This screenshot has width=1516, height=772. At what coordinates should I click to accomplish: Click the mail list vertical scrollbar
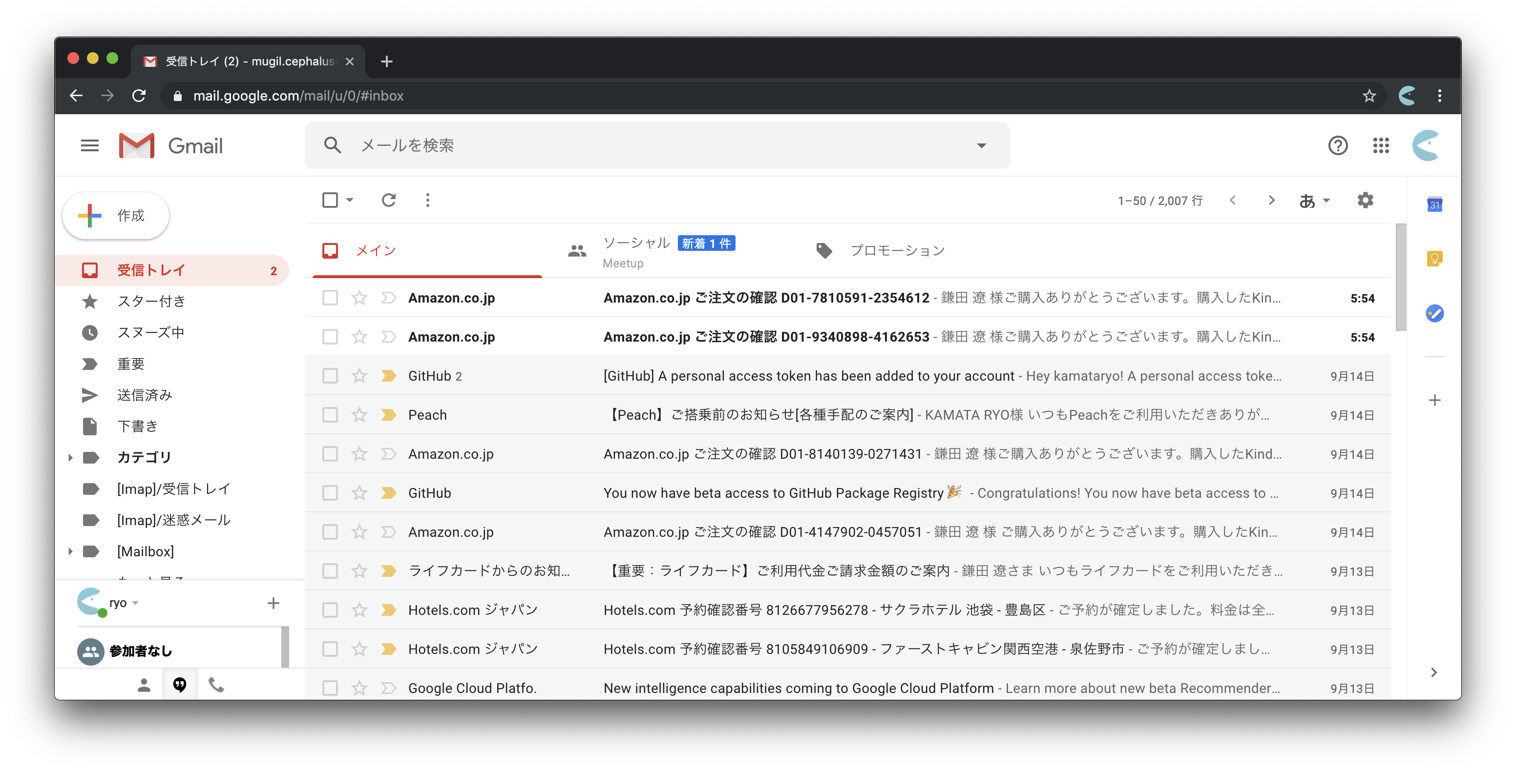coord(1400,278)
